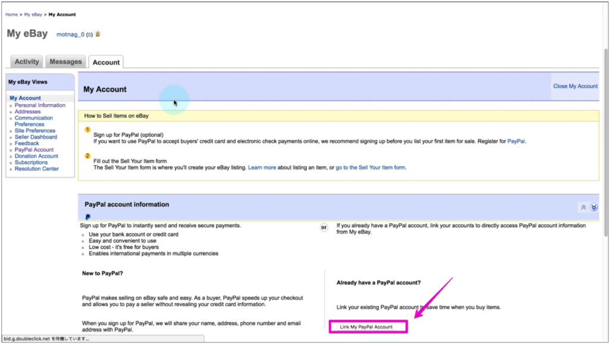Click Learn more about listing link
Image resolution: width=610 pixels, height=344 pixels.
click(x=262, y=167)
